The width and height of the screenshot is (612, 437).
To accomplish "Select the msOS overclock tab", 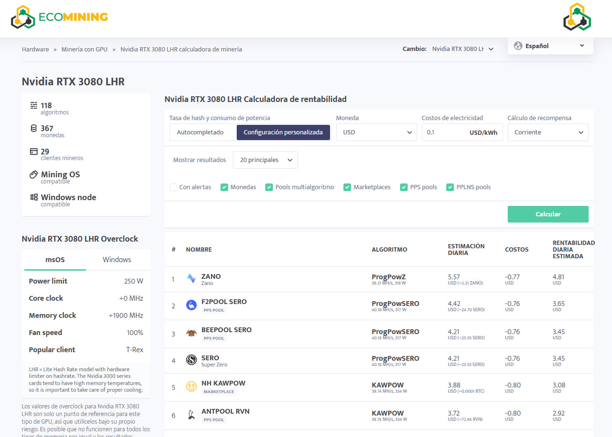I will 55,260.
